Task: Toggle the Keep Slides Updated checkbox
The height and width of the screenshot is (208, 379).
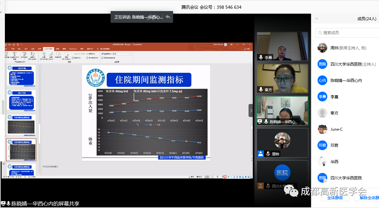Action: [73, 54]
